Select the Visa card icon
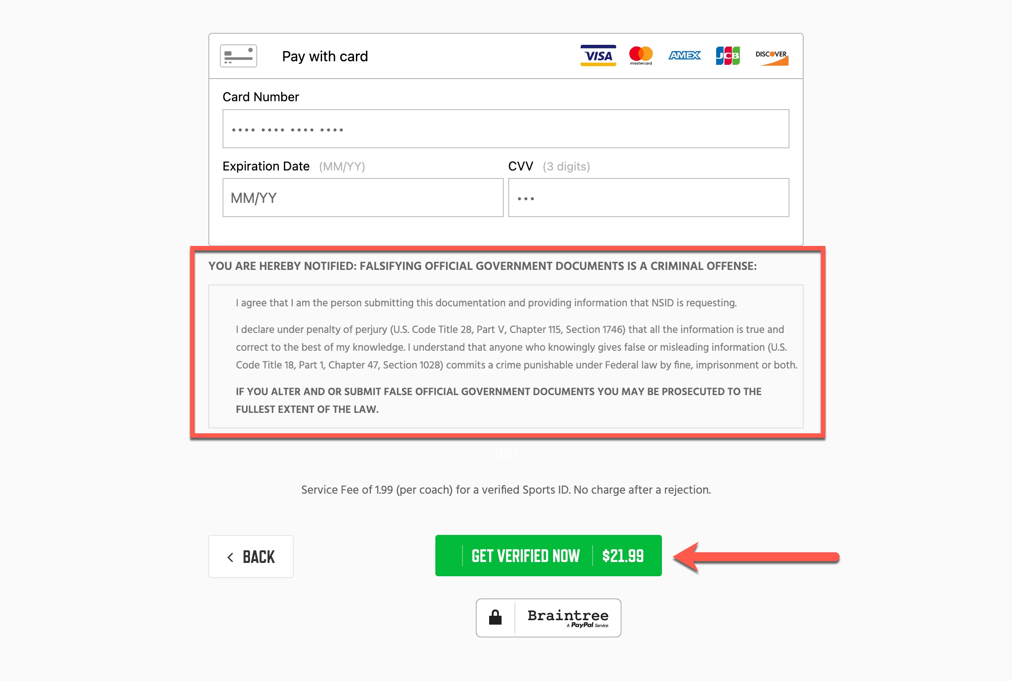 coord(598,55)
